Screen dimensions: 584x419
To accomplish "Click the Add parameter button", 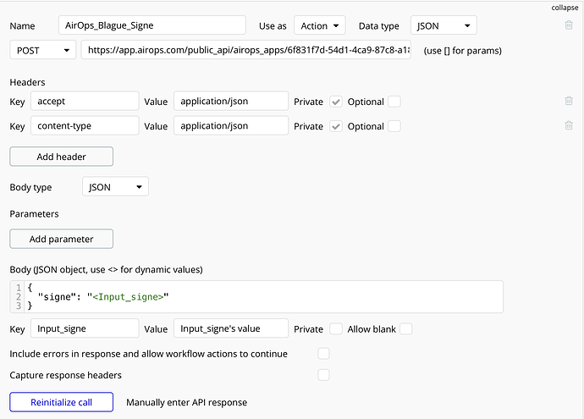I will point(61,239).
